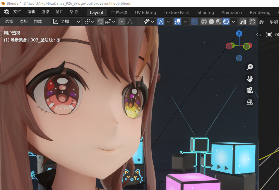Screen dimensions: 279x190
Task: Click the Blender logo menu icon
Action: [x=6, y=12]
